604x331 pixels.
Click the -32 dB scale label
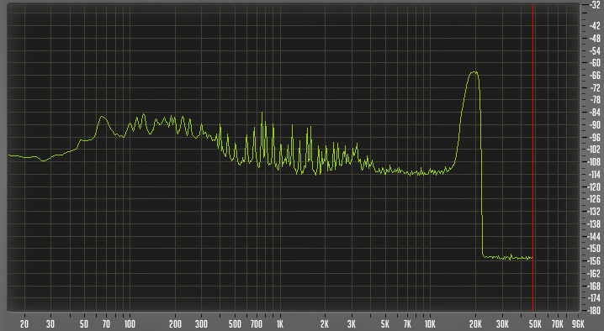tap(595, 5)
